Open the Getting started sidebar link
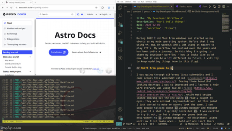This screenshot has height=131, width=232. pyautogui.click(x=17, y=52)
